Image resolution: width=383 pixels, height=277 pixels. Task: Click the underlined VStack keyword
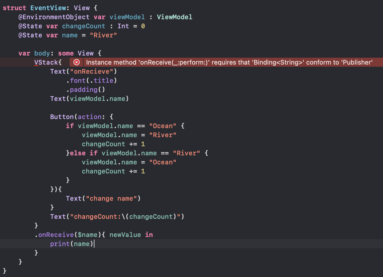point(46,62)
